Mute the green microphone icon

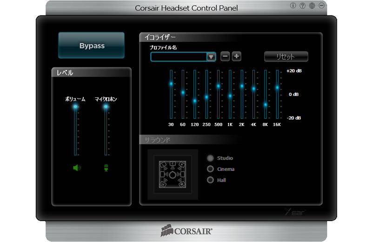click(106, 168)
